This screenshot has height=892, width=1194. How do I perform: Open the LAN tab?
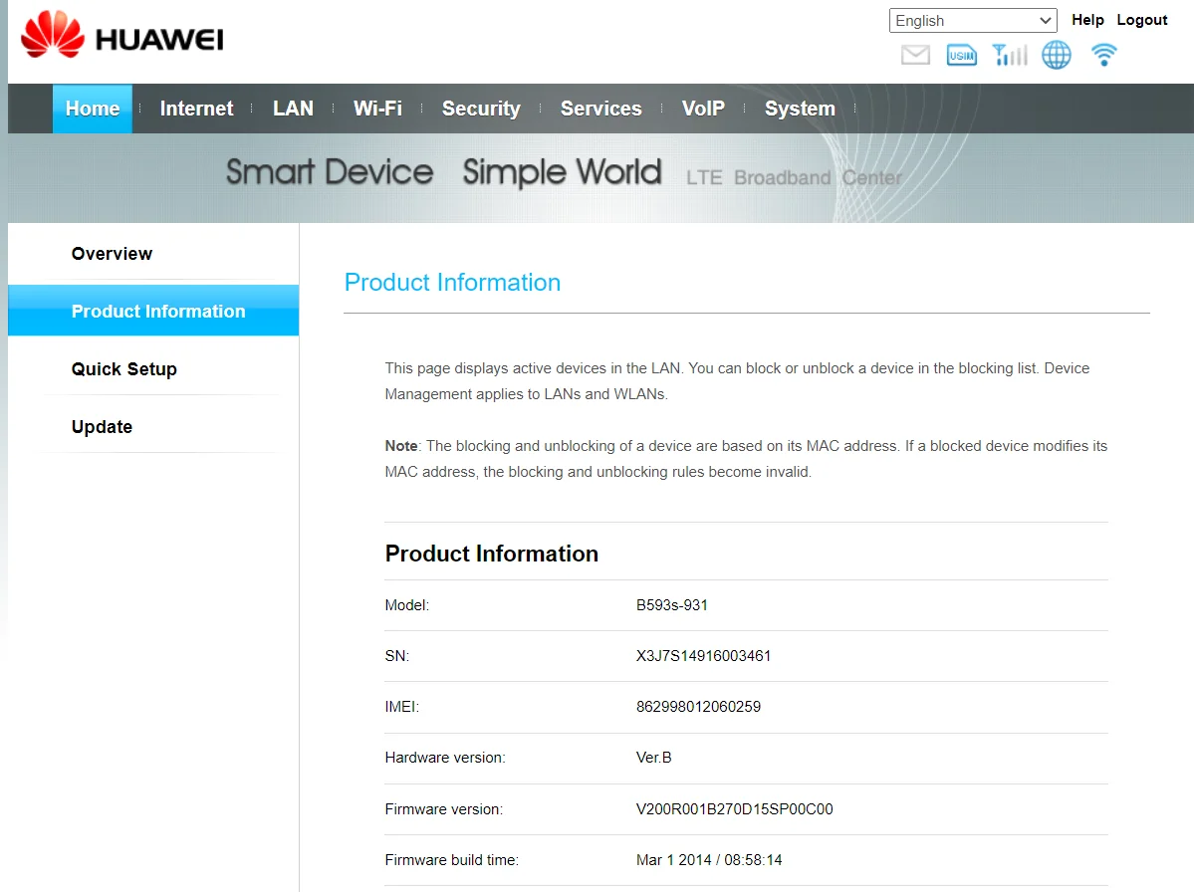tap(293, 109)
